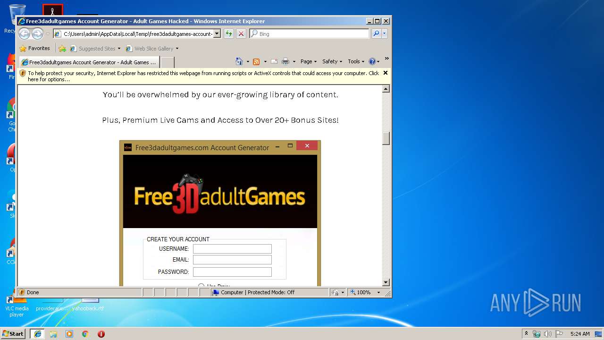Click the vertical scrollbar down arrow
This screenshot has height=340, width=604.
386,282
